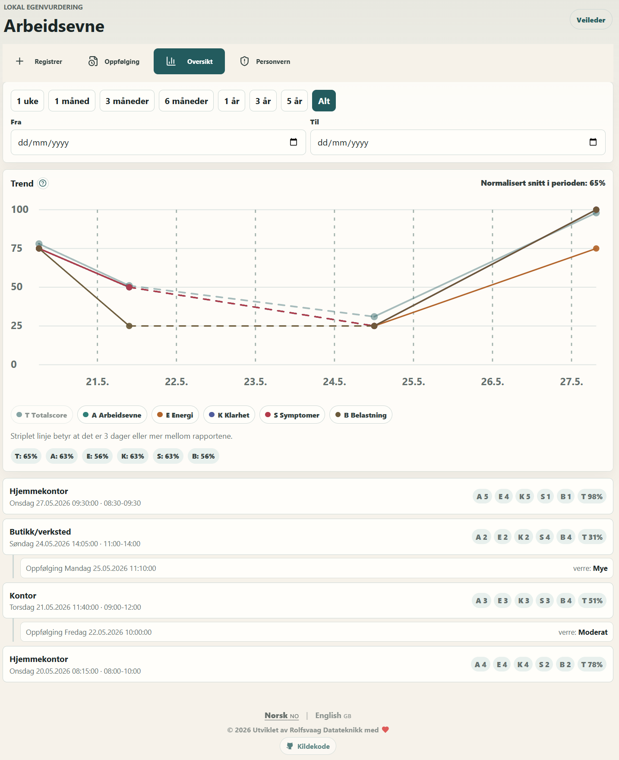Toggle the E Energi series legend
Image resolution: width=619 pixels, height=760 pixels.
pyautogui.click(x=175, y=415)
